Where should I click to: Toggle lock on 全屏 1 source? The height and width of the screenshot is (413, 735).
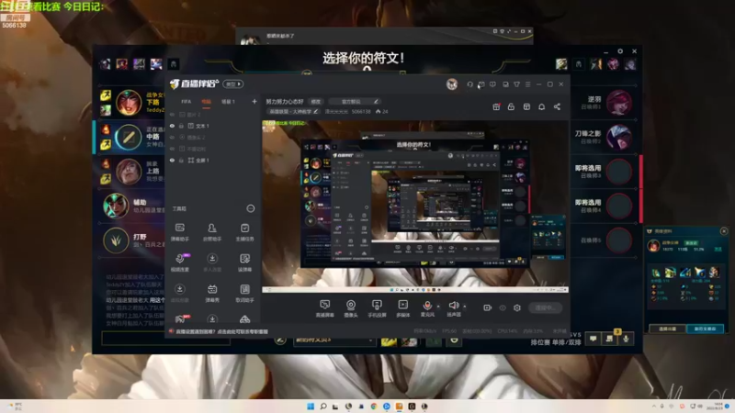(x=181, y=160)
